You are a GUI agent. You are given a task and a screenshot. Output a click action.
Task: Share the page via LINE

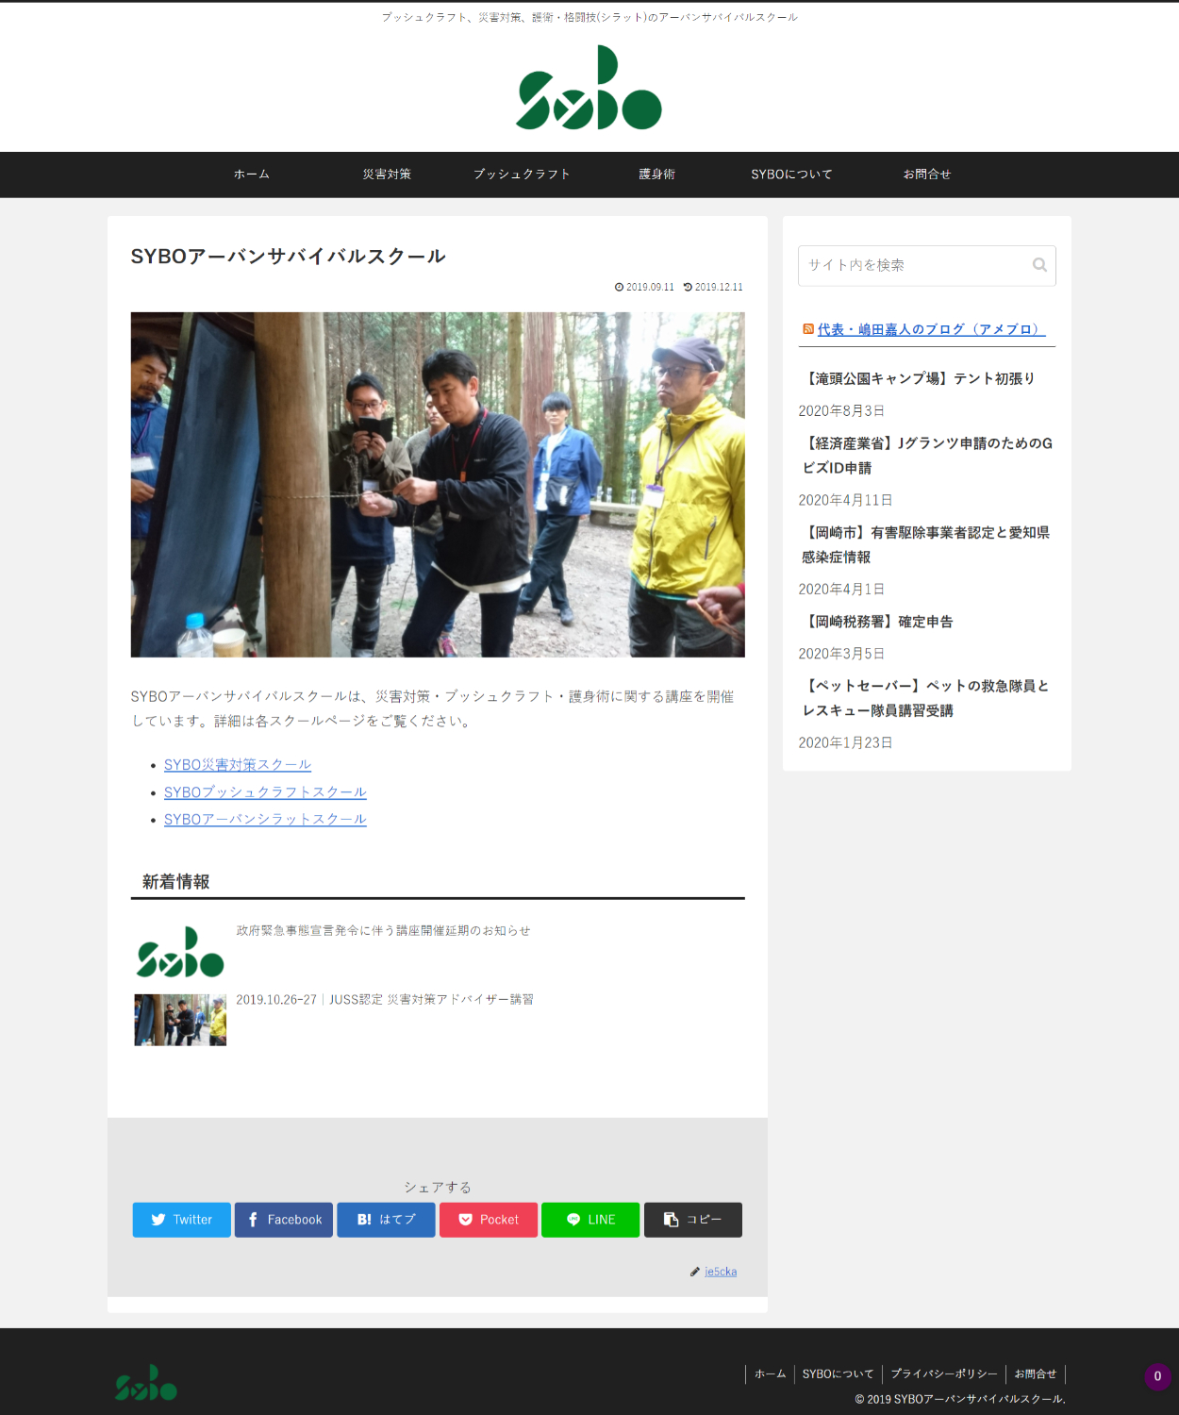(590, 1220)
